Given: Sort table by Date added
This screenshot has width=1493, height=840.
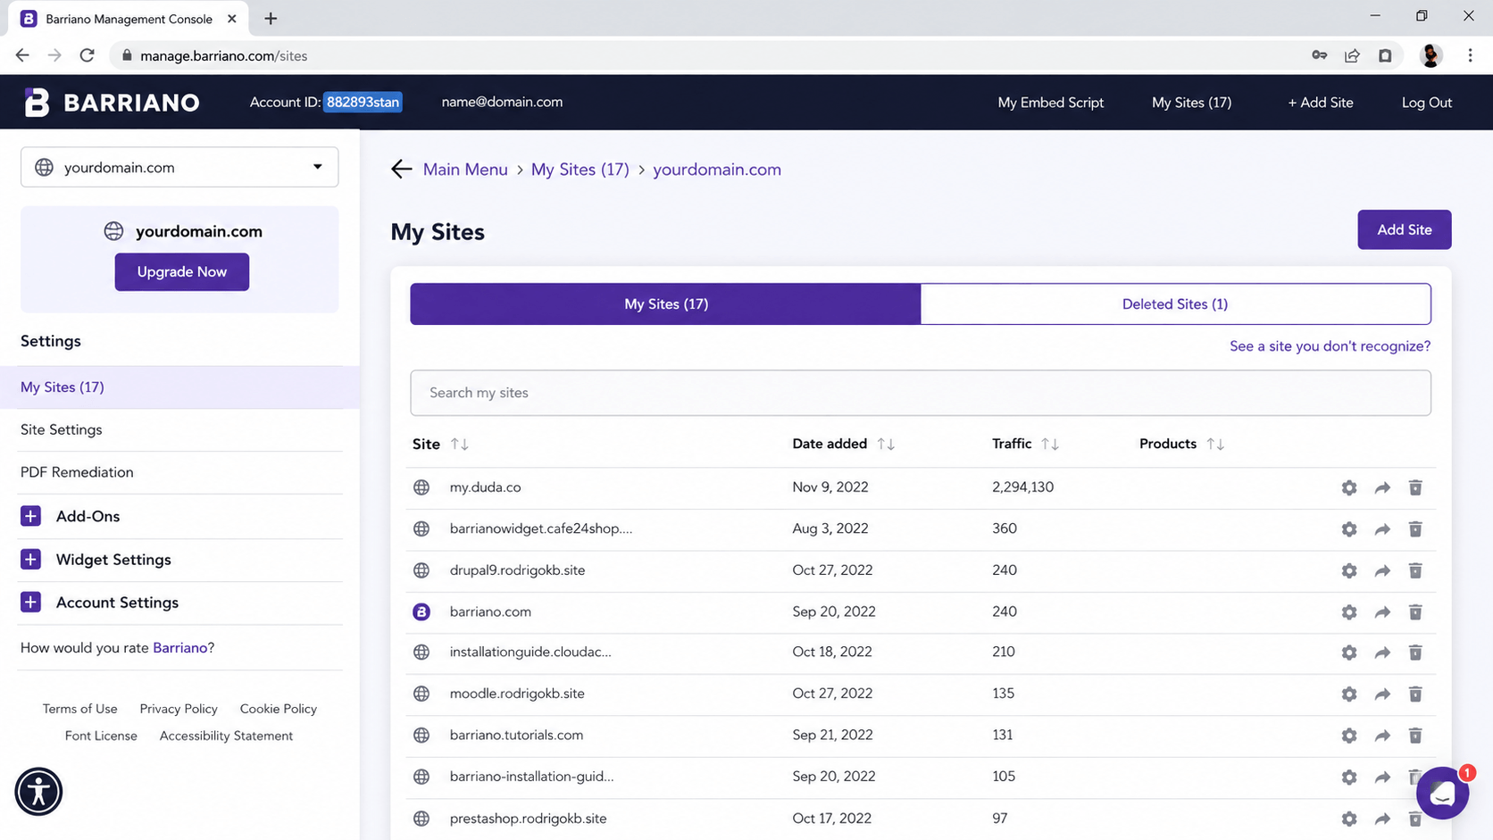Looking at the screenshot, I should click(886, 445).
